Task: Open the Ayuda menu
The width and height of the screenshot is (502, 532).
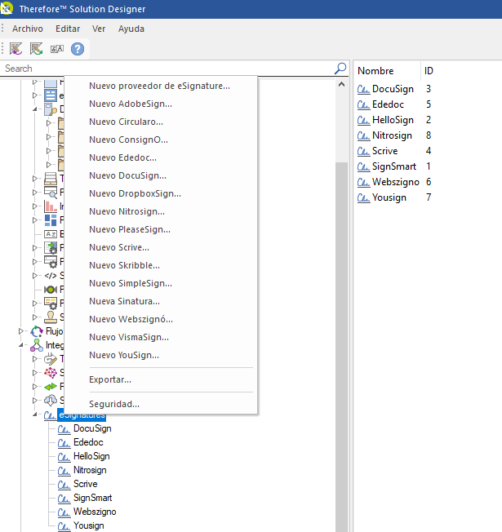Action: pos(131,29)
